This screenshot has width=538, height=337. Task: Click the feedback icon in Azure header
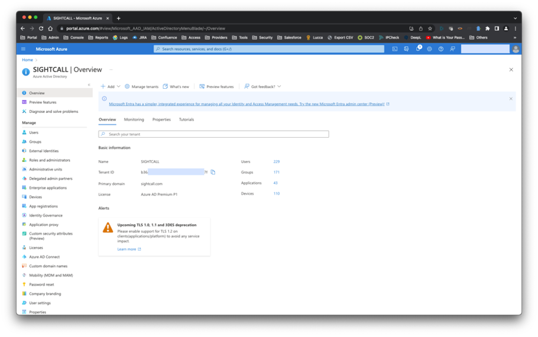(x=452, y=49)
